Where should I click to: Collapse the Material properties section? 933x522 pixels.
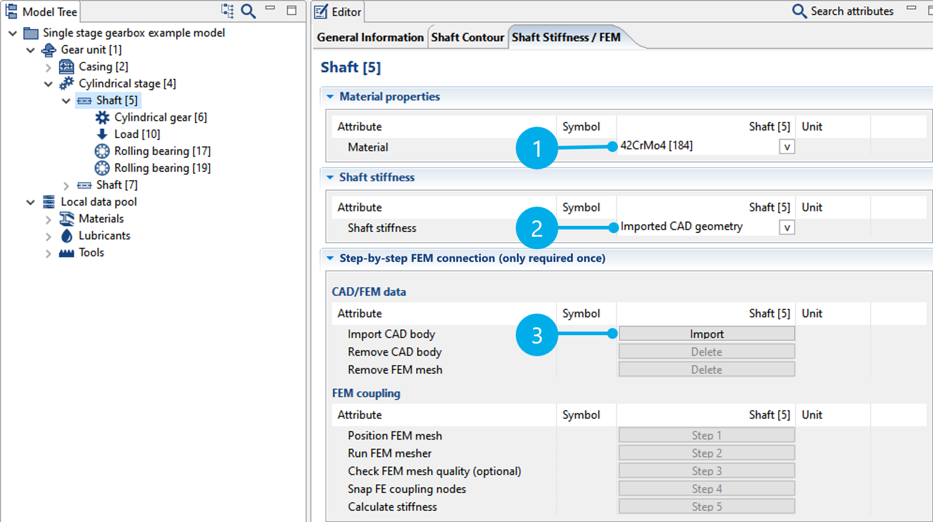330,96
